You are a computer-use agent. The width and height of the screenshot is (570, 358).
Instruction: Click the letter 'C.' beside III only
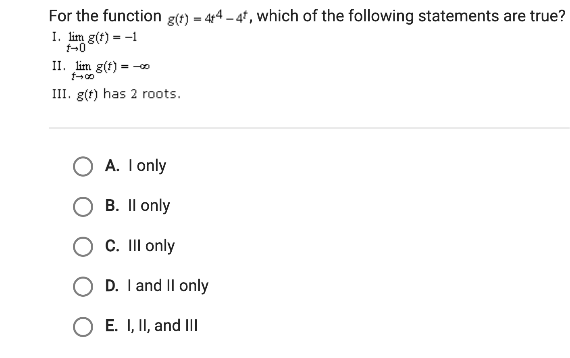point(112,246)
